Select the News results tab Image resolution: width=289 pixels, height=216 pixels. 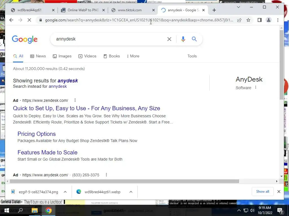coord(38,56)
